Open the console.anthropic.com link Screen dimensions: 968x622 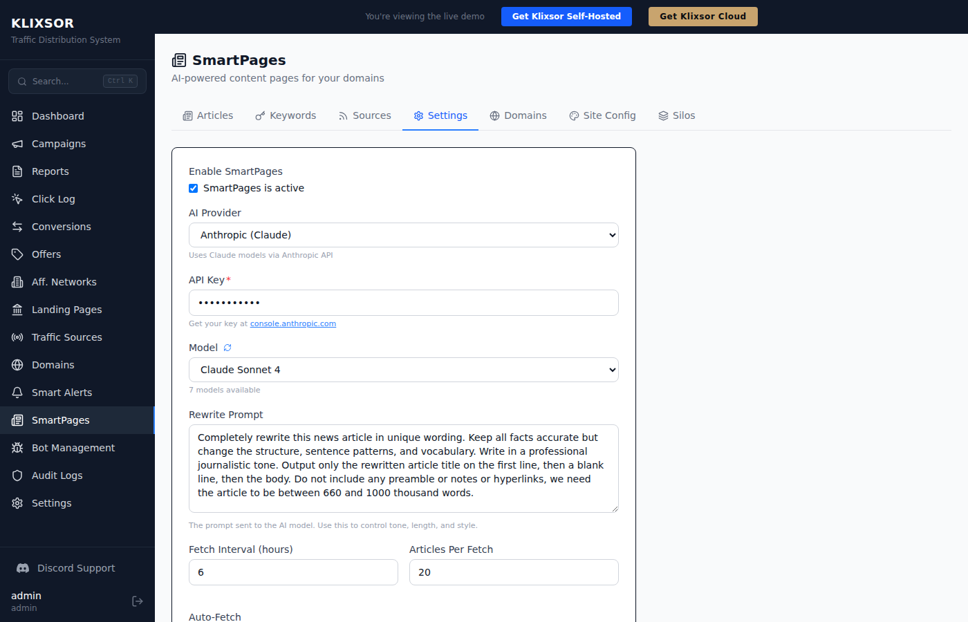click(293, 323)
